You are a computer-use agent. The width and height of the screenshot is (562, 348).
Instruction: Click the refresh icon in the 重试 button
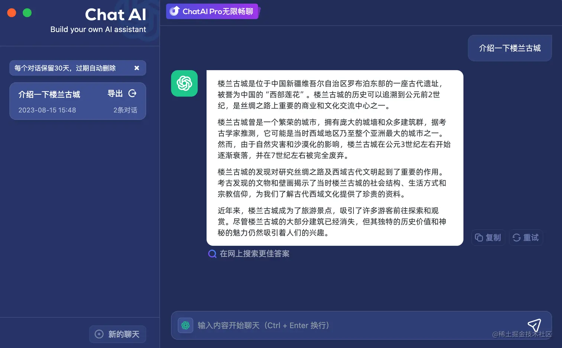coord(517,237)
